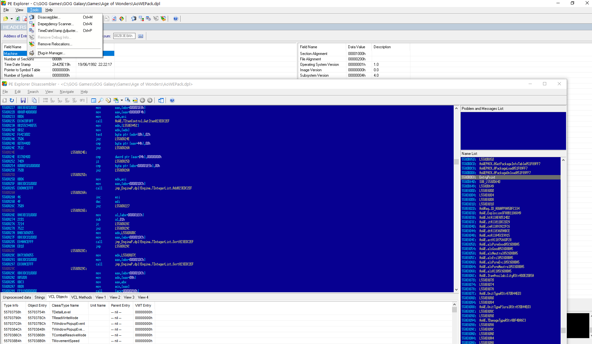Choose Remove Relocations... menu entry

click(x=65, y=44)
